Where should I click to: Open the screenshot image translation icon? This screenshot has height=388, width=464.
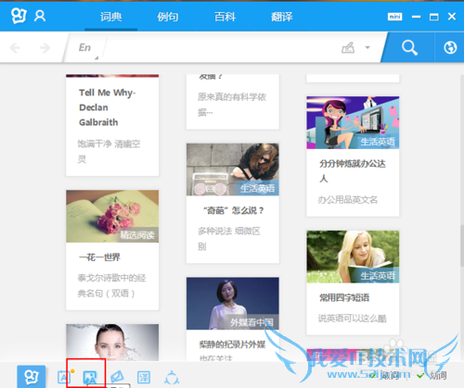[90, 377]
